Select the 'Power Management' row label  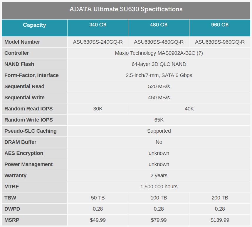(28, 164)
